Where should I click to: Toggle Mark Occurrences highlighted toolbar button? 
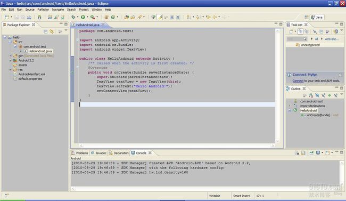point(160,17)
